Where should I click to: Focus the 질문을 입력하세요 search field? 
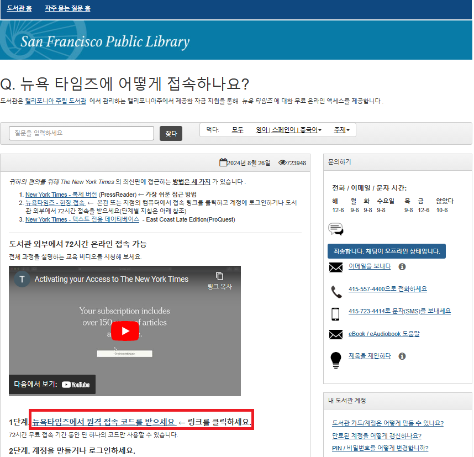[x=81, y=133]
